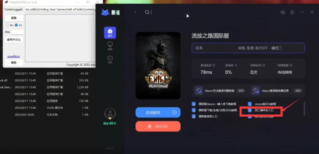Click the Content.ggpk path field
319x154 pixels.
pos(60,10)
